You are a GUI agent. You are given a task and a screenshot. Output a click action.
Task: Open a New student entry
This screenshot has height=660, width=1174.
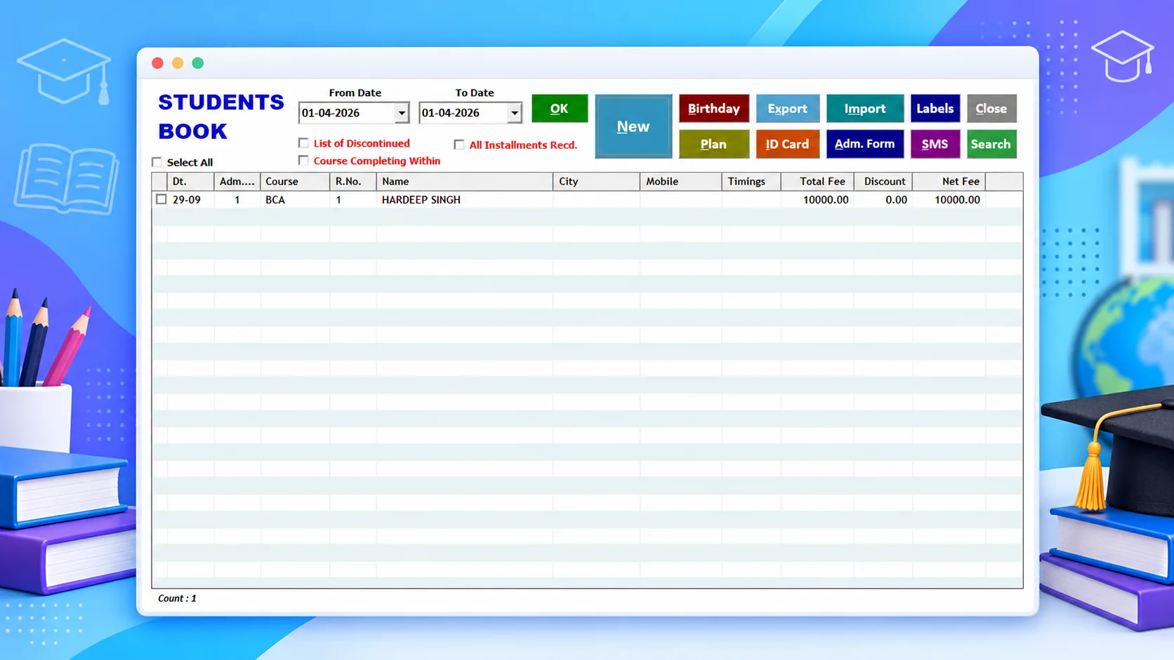click(x=633, y=126)
